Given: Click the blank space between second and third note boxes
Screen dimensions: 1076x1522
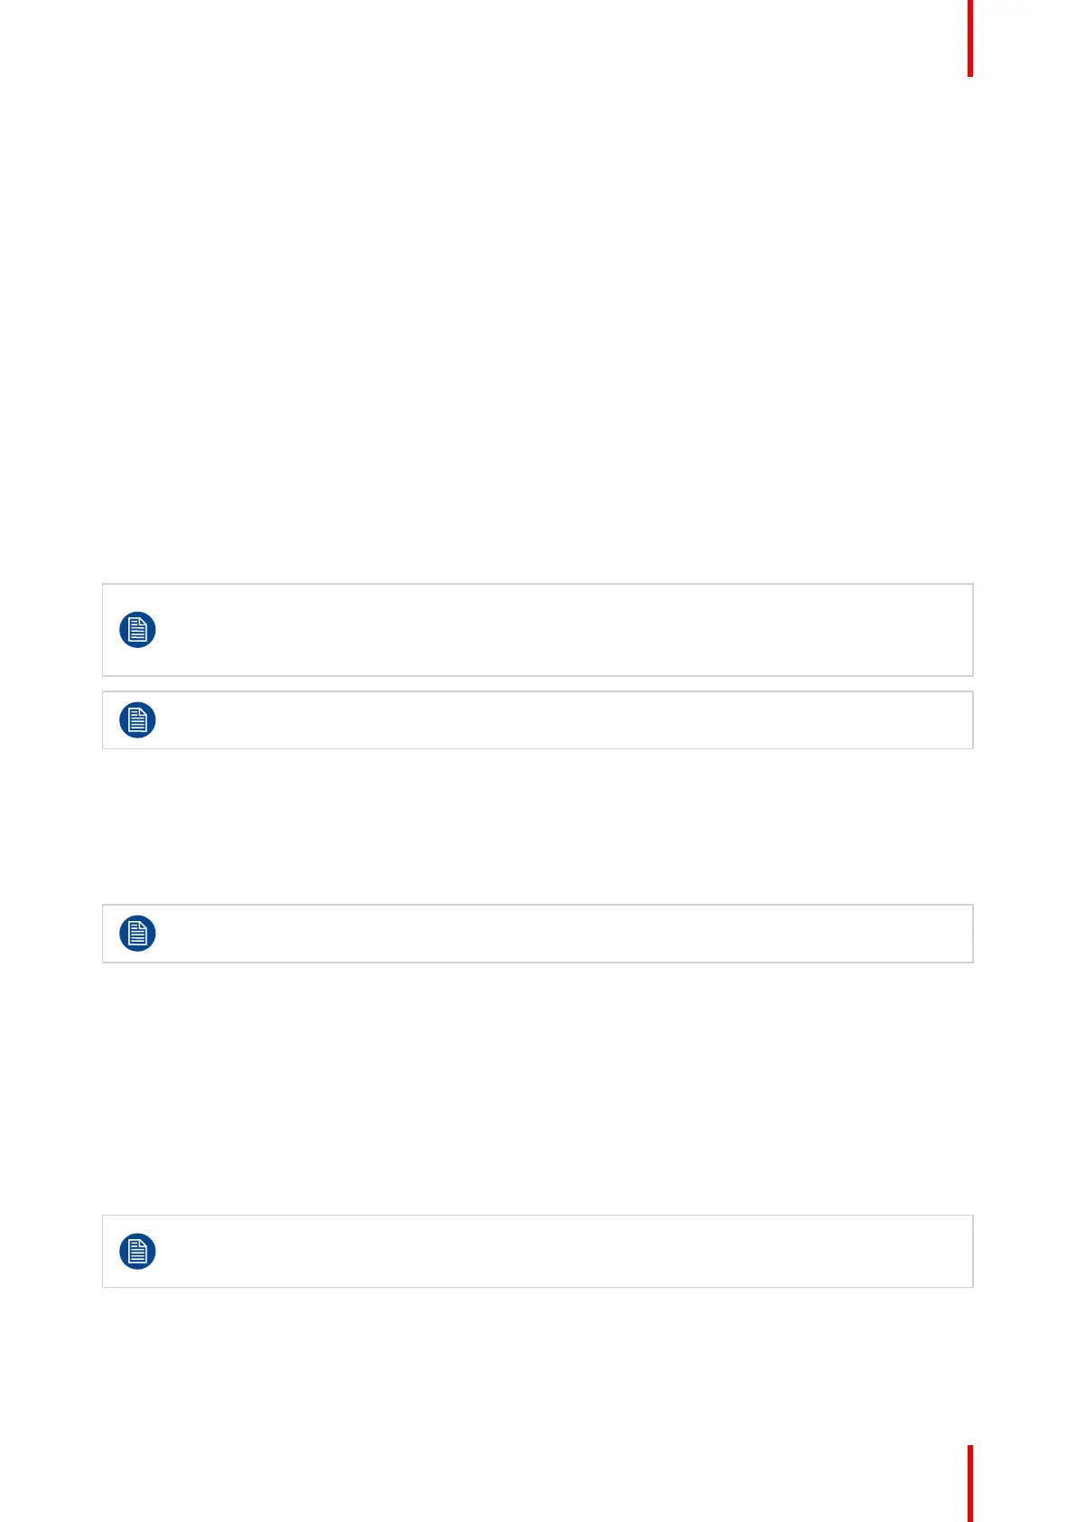Looking at the screenshot, I should coord(538,827).
